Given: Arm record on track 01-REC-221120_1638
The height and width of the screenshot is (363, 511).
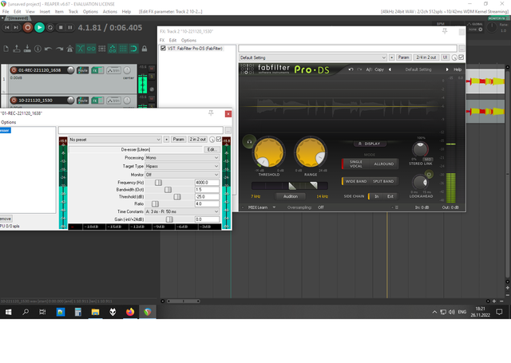Looking at the screenshot, I should click(14, 70).
